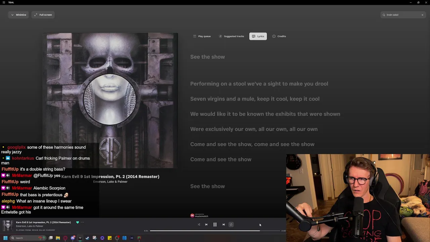Toggle shuffle in the player bar
The image size is (430, 242).
[199, 225]
